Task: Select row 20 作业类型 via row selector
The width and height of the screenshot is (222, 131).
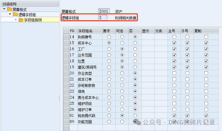Action: click(x=66, y=73)
